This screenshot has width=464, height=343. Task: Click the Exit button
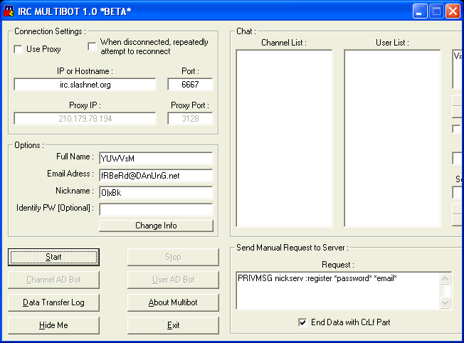coord(173,325)
